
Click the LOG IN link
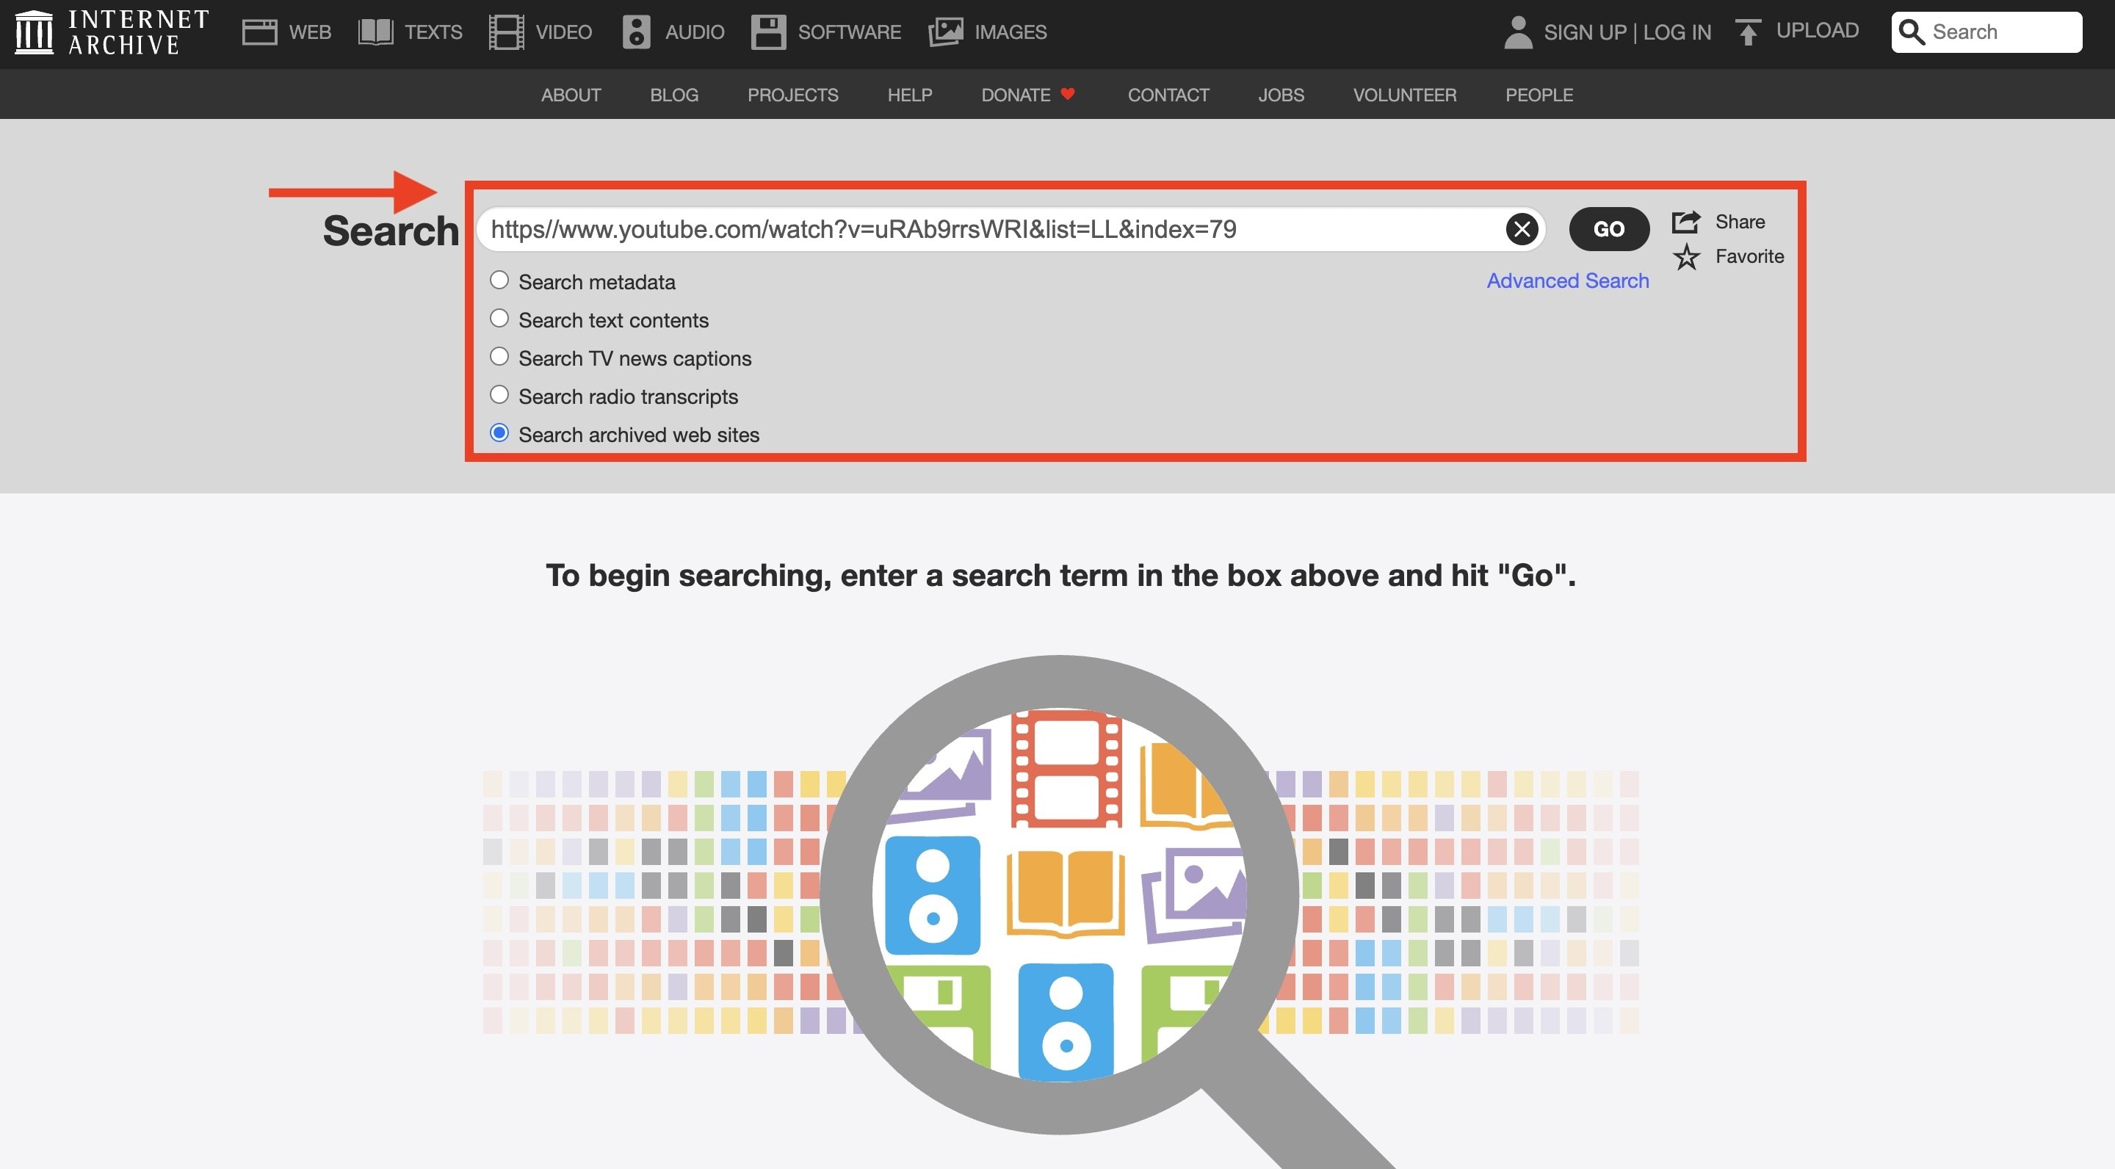[1677, 32]
